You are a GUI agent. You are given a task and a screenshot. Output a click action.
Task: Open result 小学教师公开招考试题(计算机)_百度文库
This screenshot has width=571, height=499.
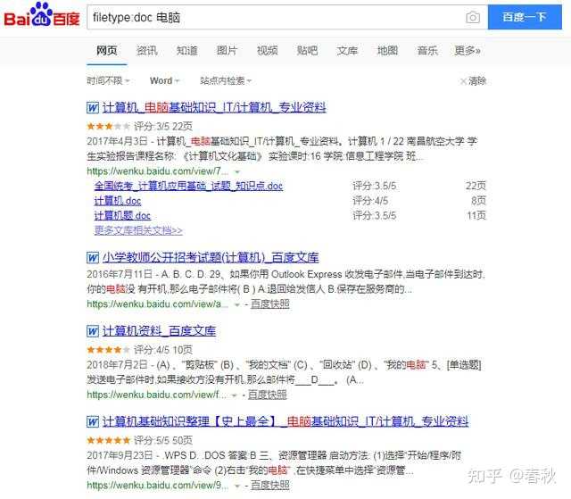coord(211,258)
